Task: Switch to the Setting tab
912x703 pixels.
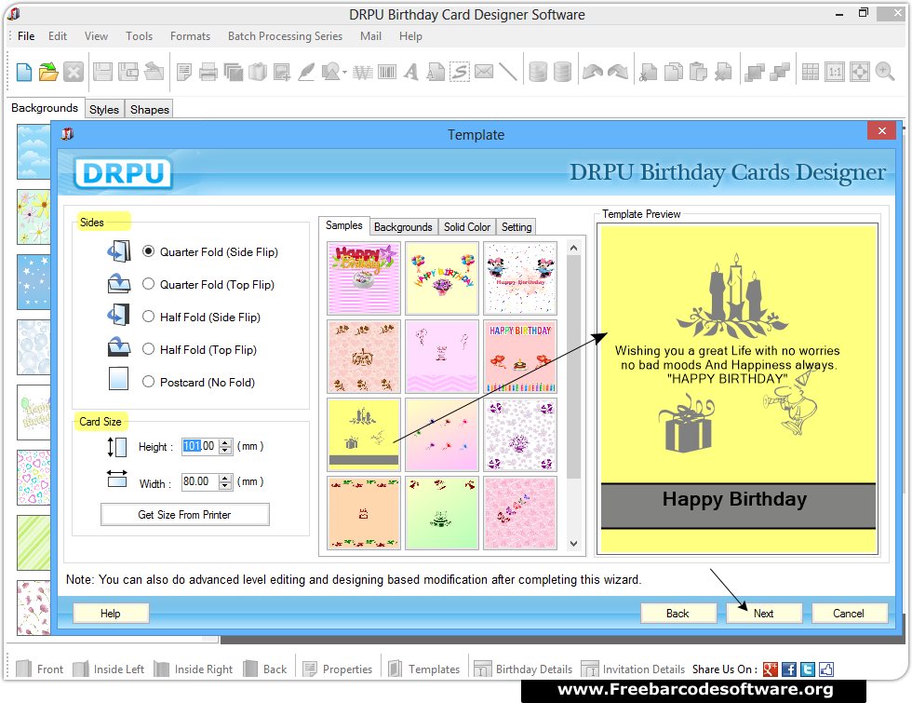Action: click(x=516, y=227)
